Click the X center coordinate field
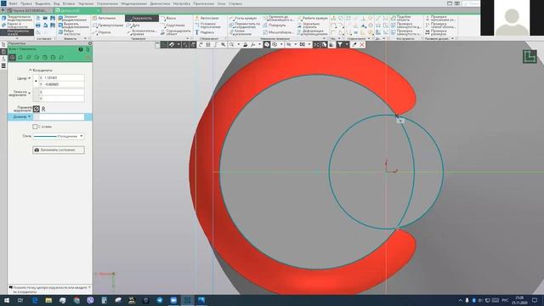This screenshot has height=306, width=544. pyautogui.click(x=61, y=77)
